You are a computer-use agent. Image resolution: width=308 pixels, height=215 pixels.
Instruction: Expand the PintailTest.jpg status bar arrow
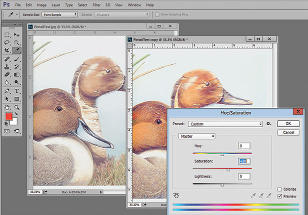point(101,192)
